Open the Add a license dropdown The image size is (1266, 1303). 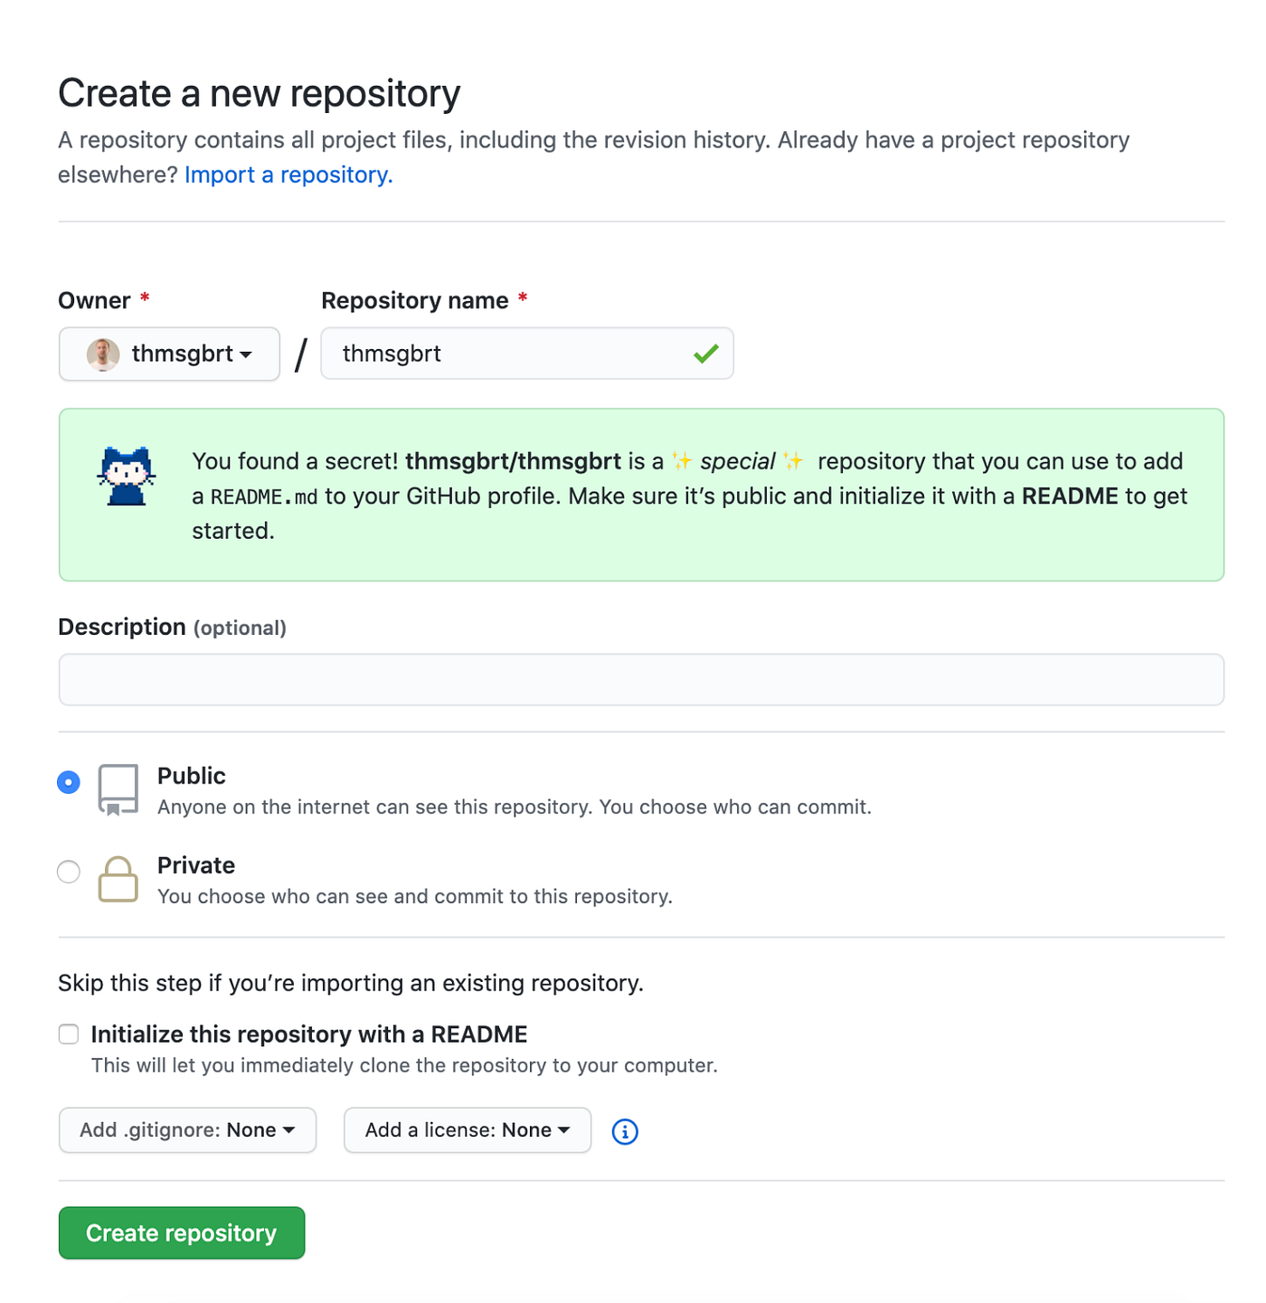(x=467, y=1129)
